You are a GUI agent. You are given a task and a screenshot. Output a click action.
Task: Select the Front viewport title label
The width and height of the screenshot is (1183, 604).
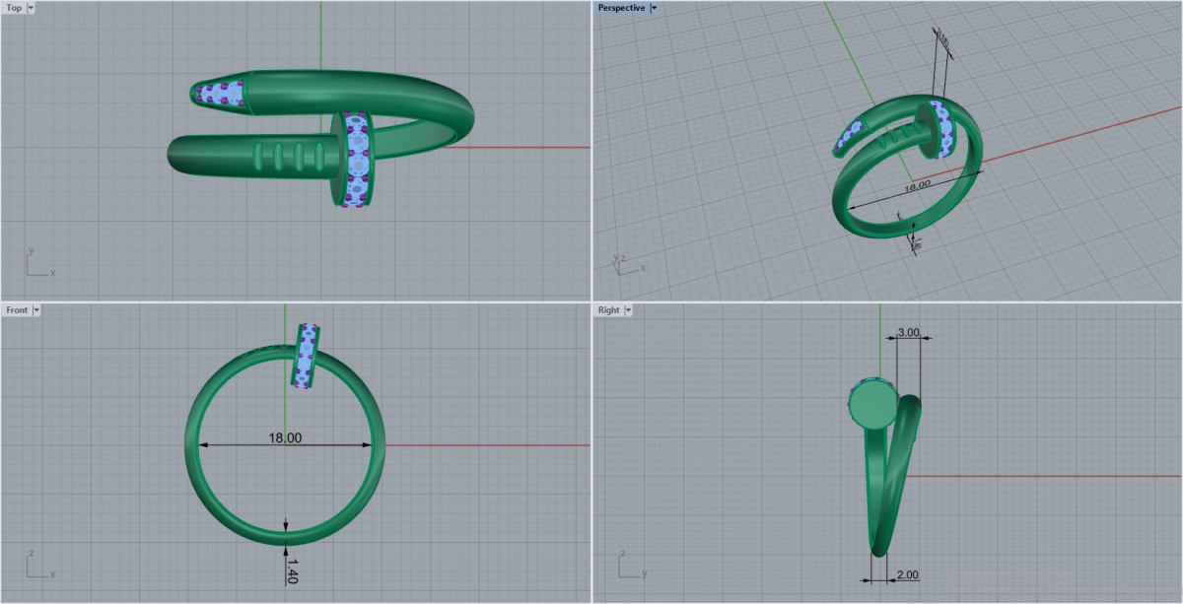click(17, 309)
